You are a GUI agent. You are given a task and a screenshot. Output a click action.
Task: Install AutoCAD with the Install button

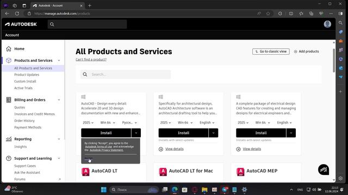(x=106, y=133)
